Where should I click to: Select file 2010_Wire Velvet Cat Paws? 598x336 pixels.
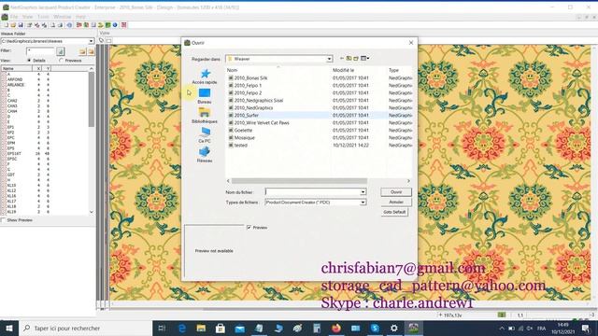(259, 122)
